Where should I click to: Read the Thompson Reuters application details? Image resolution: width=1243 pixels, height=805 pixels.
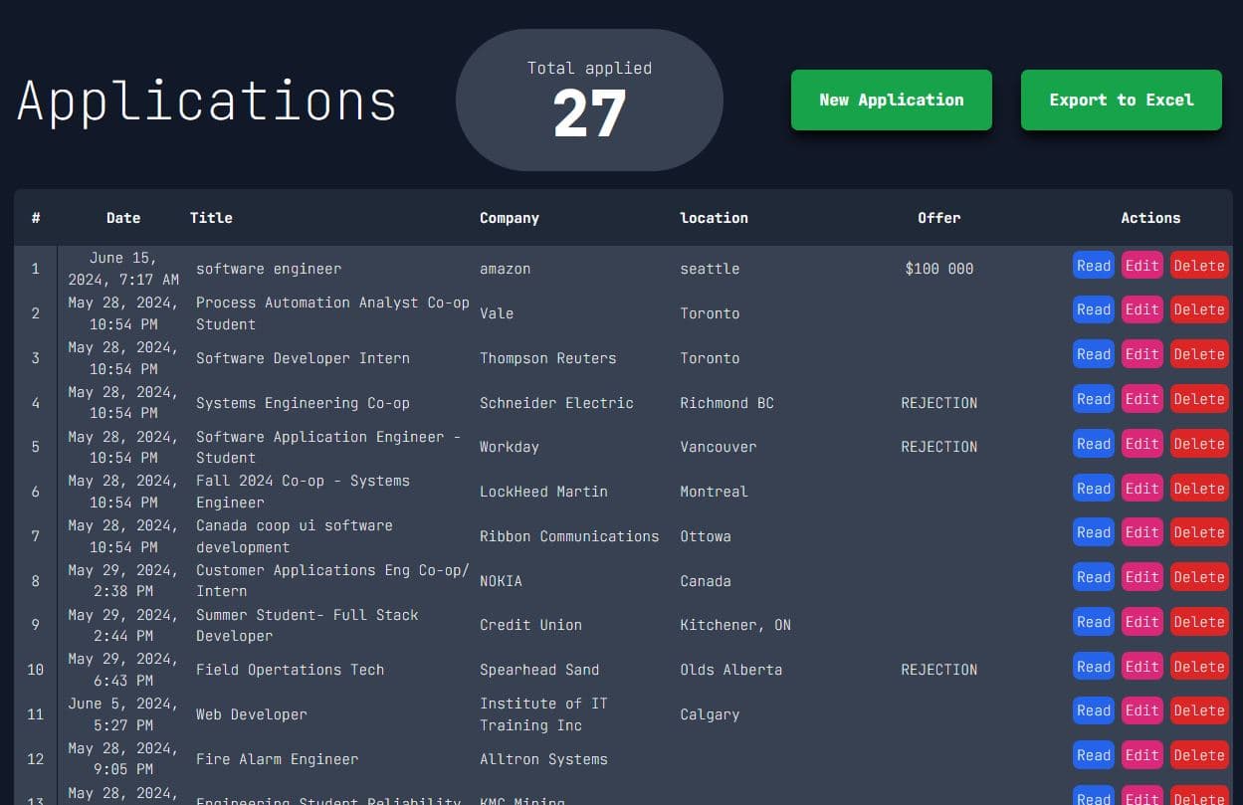[1093, 354]
